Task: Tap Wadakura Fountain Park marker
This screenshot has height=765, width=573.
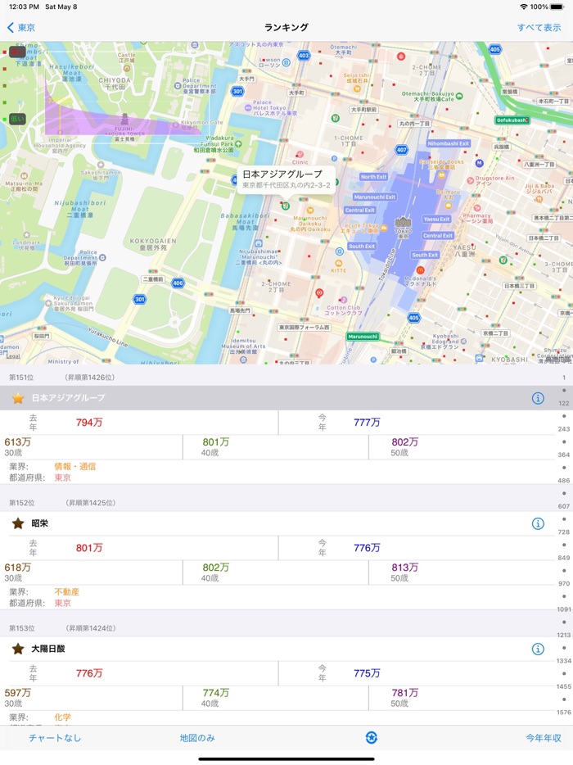Action: [238, 144]
